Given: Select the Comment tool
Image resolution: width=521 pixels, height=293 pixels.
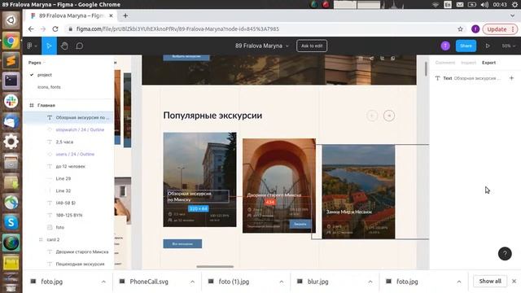Looking at the screenshot, I should (x=80, y=46).
